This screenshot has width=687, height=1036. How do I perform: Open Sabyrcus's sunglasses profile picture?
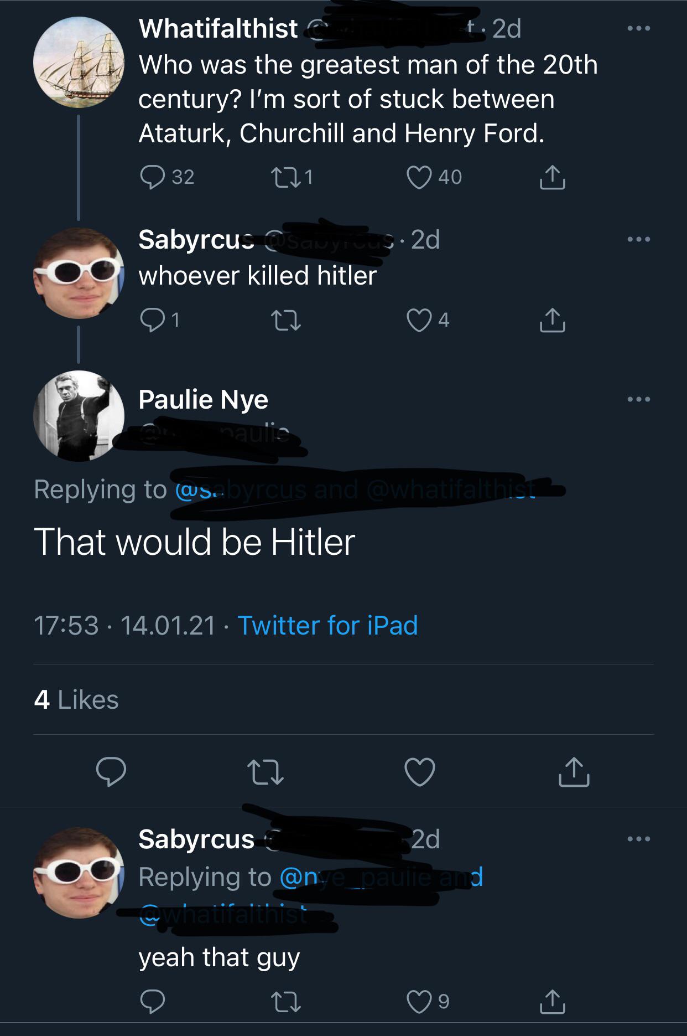pyautogui.click(x=77, y=271)
